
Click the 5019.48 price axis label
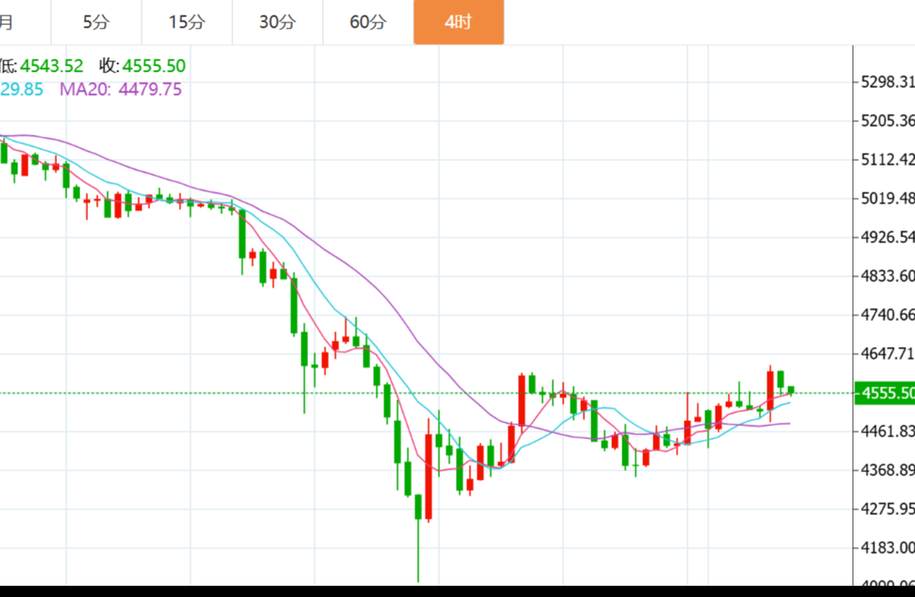point(887,198)
